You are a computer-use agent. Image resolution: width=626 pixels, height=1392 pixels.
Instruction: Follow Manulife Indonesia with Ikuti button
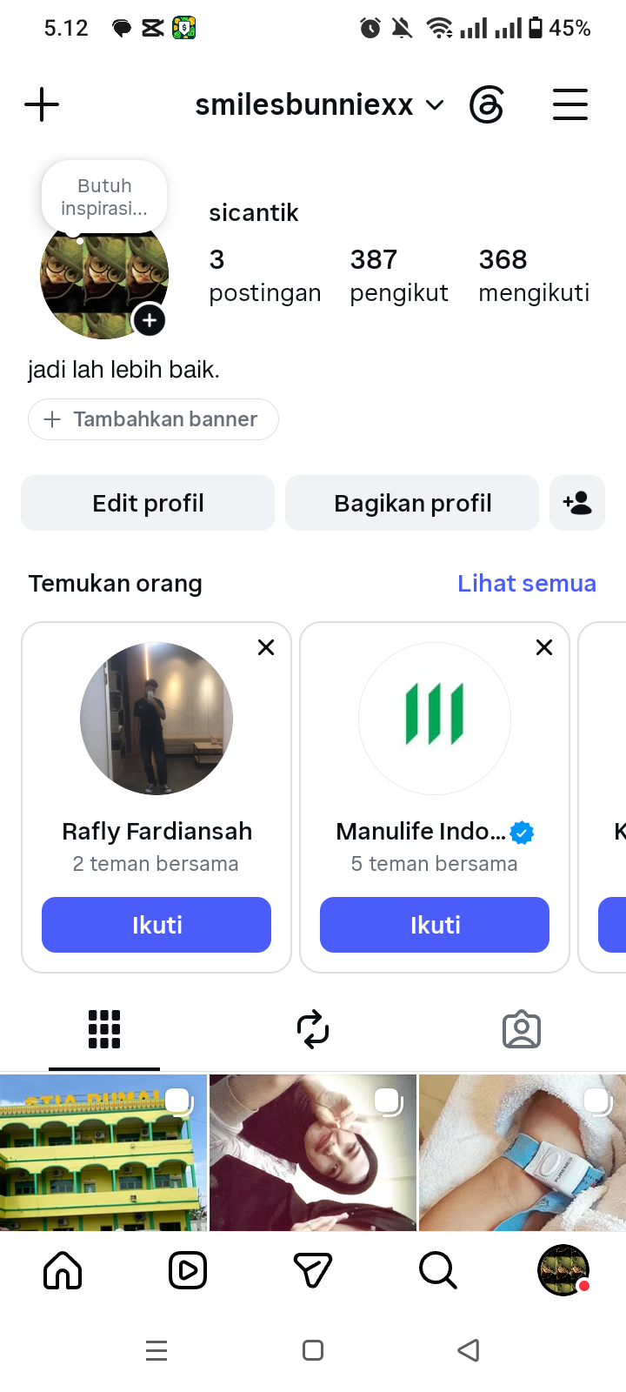click(x=435, y=925)
